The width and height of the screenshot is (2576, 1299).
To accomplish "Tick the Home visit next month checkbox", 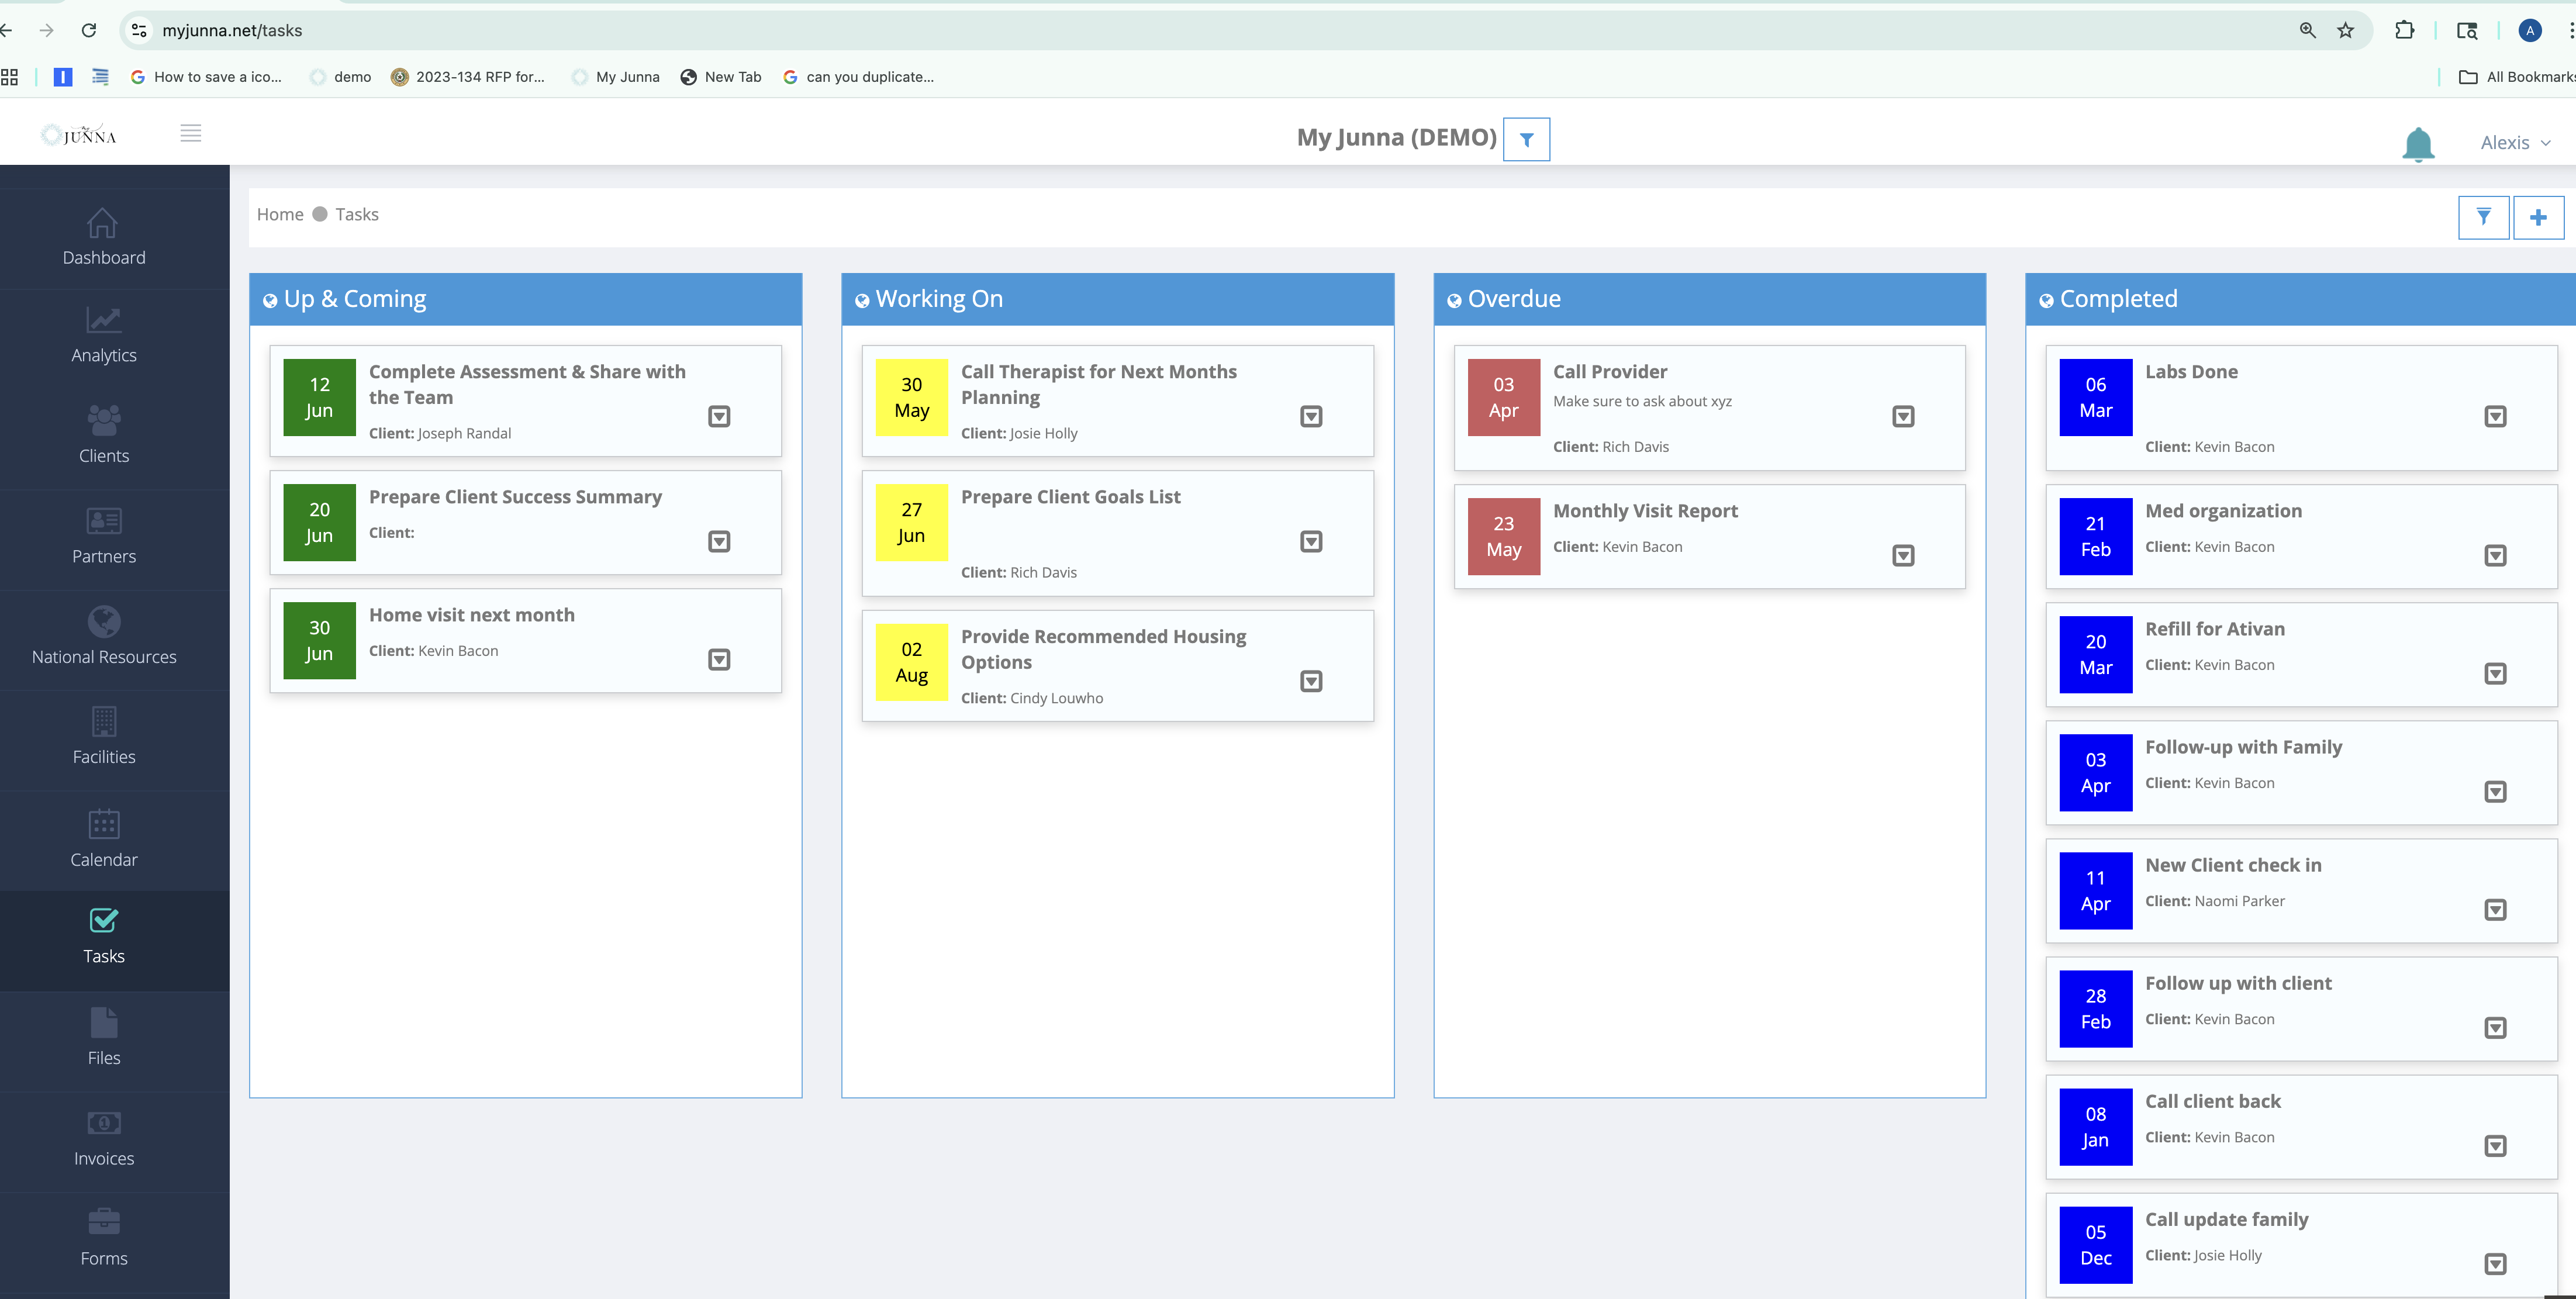I will pos(718,660).
